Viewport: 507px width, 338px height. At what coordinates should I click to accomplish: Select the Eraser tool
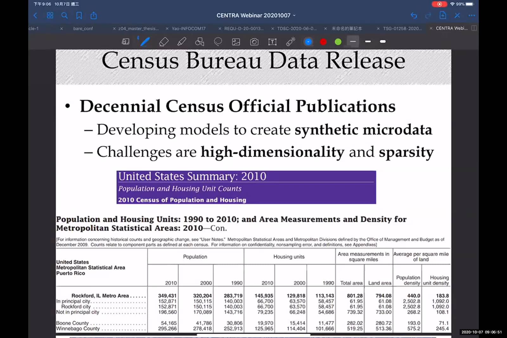pyautogui.click(x=164, y=41)
